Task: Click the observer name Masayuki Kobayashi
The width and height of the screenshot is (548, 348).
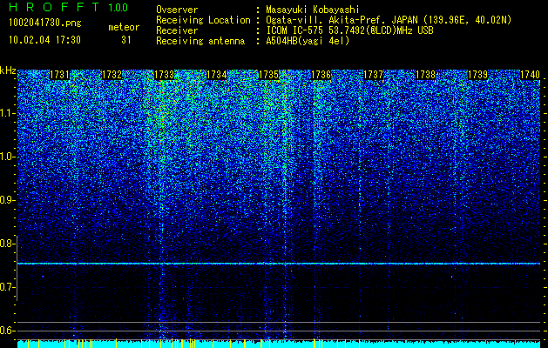Action: 312,10
